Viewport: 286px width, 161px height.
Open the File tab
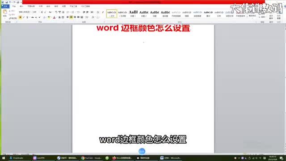tap(5, 6)
